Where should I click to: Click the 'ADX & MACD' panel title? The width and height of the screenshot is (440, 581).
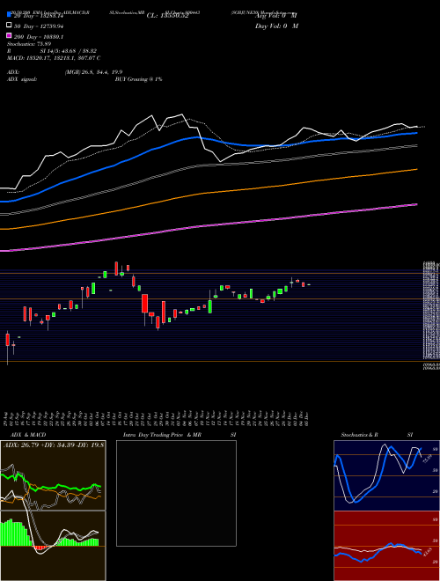pyautogui.click(x=28, y=435)
